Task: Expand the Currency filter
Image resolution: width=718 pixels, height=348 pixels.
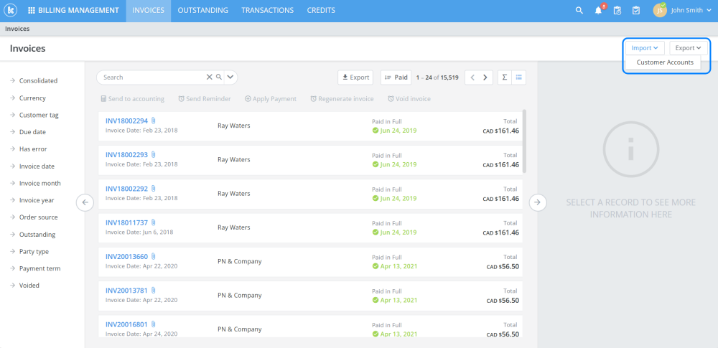Action: tap(27, 98)
